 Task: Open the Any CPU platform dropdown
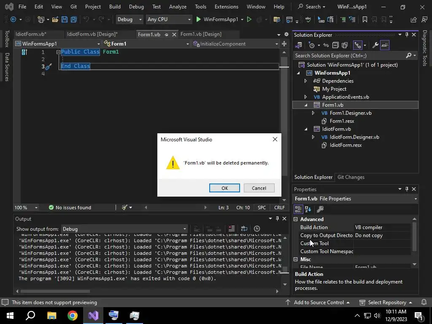(169, 19)
